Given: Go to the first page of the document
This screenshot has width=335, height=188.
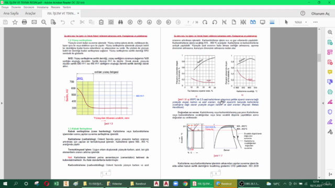Looking at the screenshot, I should pyautogui.click(x=130, y=22).
